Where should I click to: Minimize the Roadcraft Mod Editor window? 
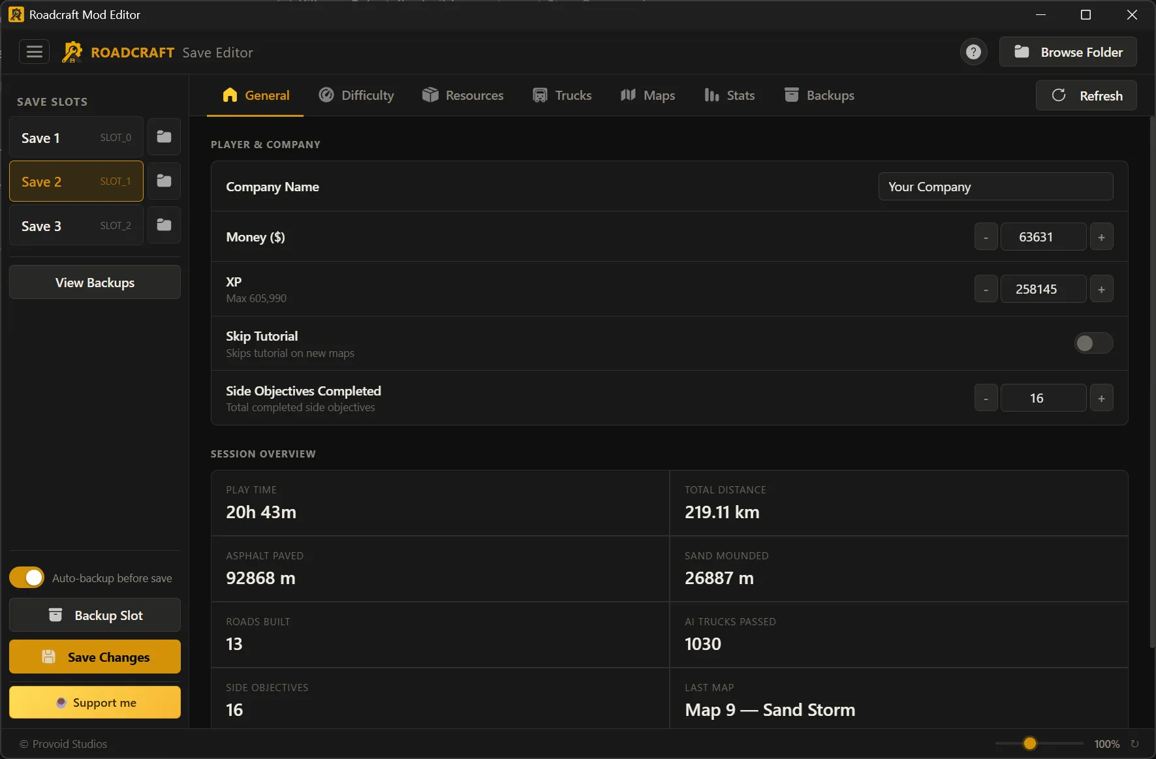pyautogui.click(x=1040, y=14)
